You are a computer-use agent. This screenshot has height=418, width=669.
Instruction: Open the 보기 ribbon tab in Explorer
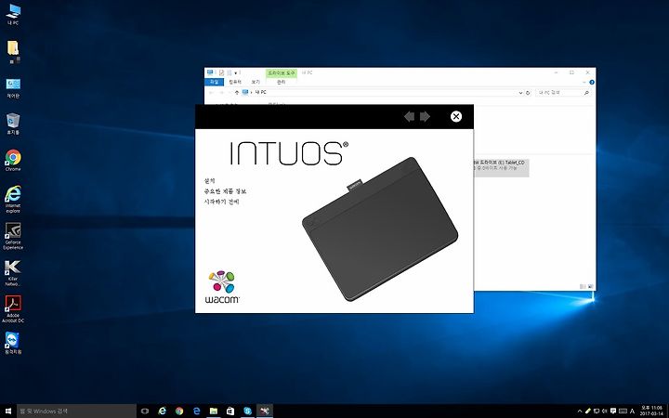coord(256,82)
